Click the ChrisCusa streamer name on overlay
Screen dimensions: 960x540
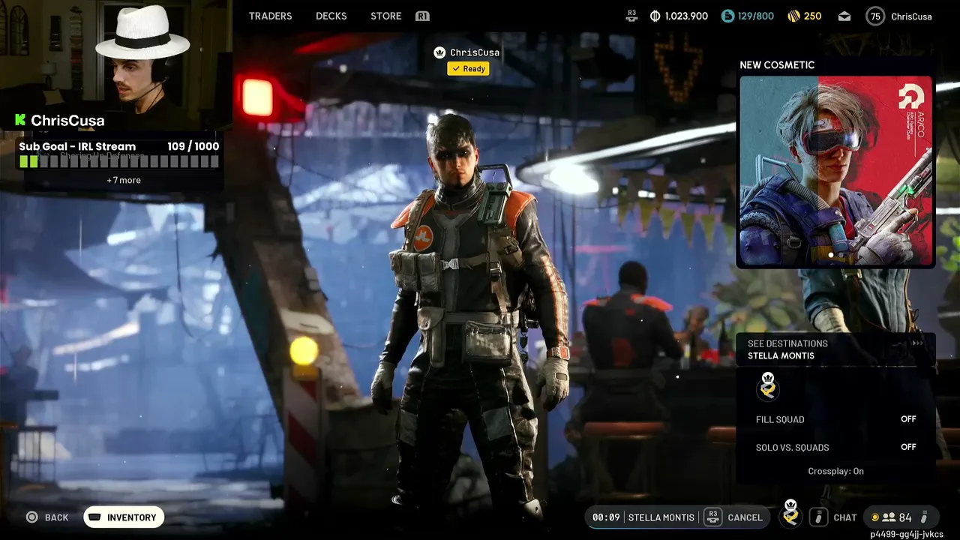point(67,120)
